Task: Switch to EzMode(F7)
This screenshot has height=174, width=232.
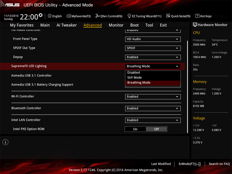Action: (189, 164)
